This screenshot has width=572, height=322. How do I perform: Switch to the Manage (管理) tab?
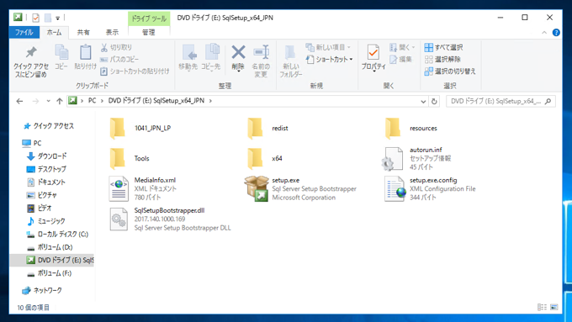[149, 32]
